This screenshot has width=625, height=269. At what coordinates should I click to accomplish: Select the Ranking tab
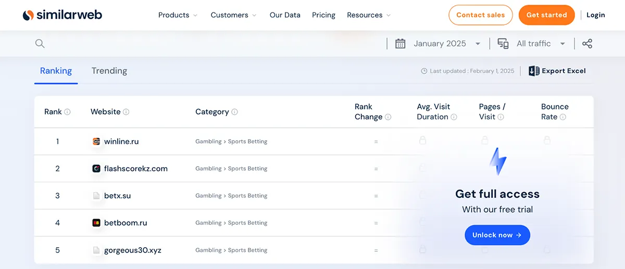(56, 71)
